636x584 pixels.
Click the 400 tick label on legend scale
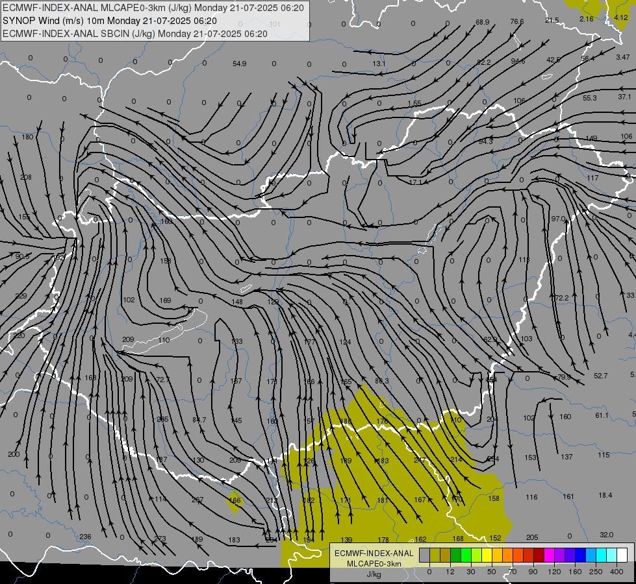617,572
